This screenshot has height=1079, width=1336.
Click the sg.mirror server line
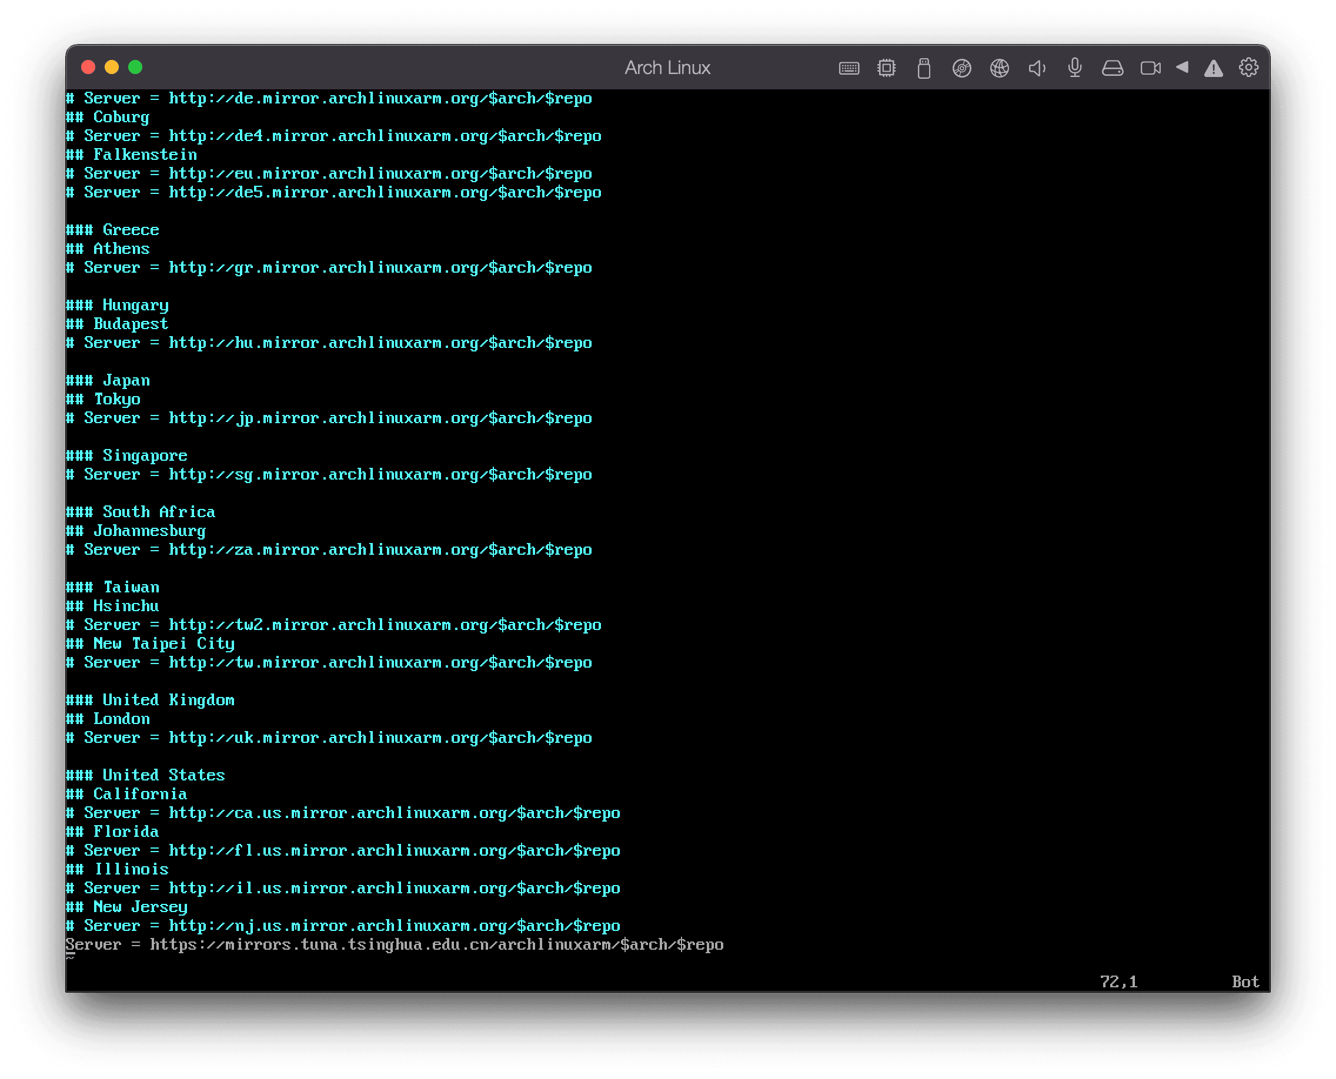click(x=329, y=474)
